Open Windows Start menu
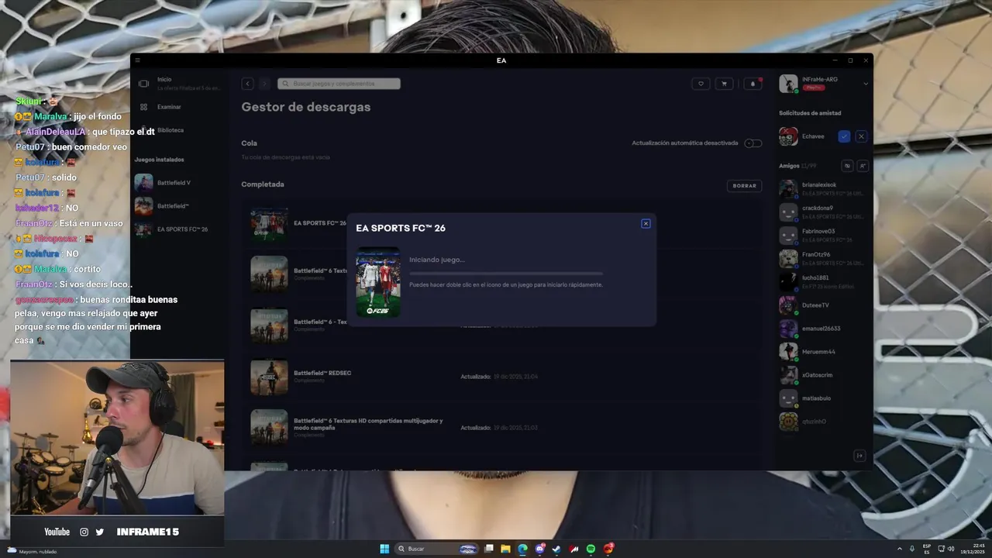 coord(384,549)
